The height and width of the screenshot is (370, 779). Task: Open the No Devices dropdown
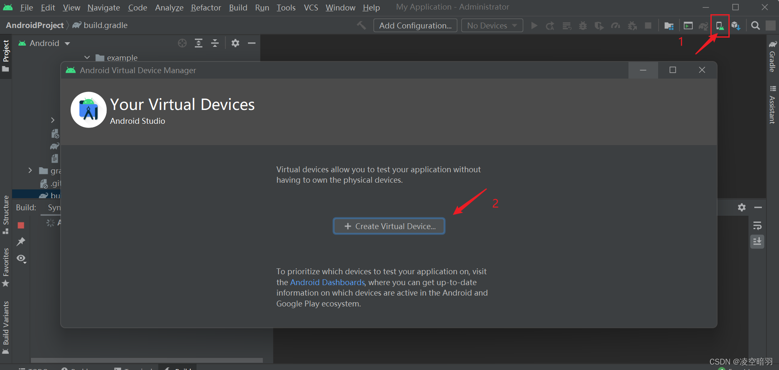492,26
